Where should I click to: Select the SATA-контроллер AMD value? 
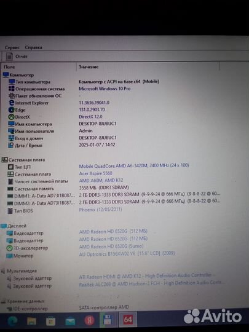coord(104,307)
